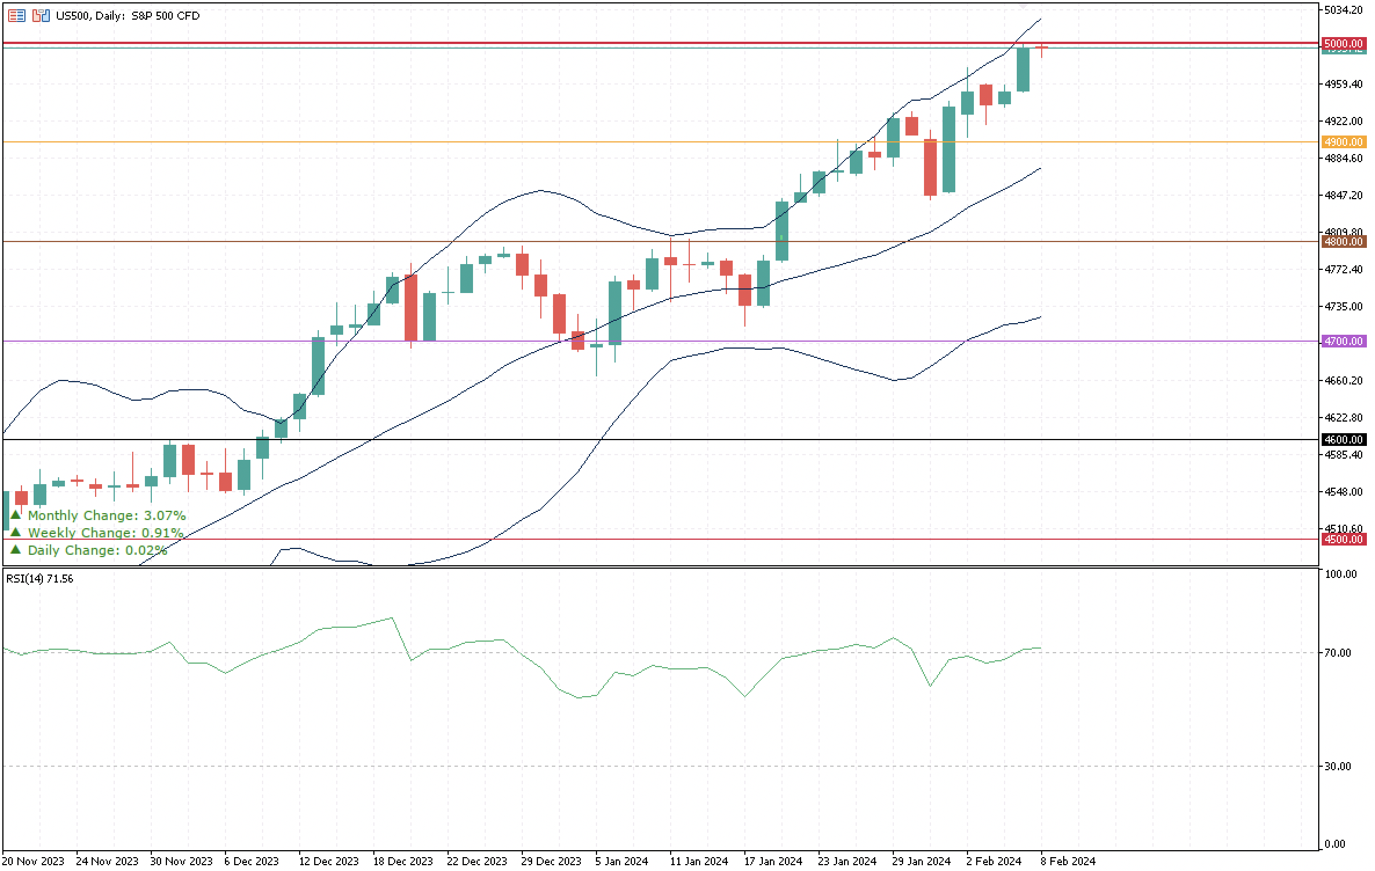Click the Weekly Change 0.91% text
1375x871 pixels.
click(x=106, y=532)
